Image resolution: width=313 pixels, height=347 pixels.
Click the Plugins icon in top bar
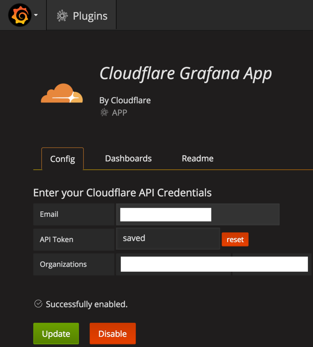point(62,16)
